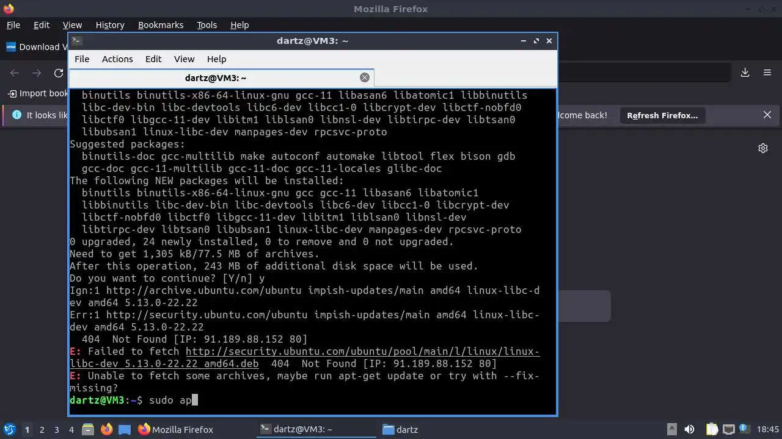Click the "Suggested packages:" line in terminal
Viewport: 782px width, 439px height.
pos(127,145)
